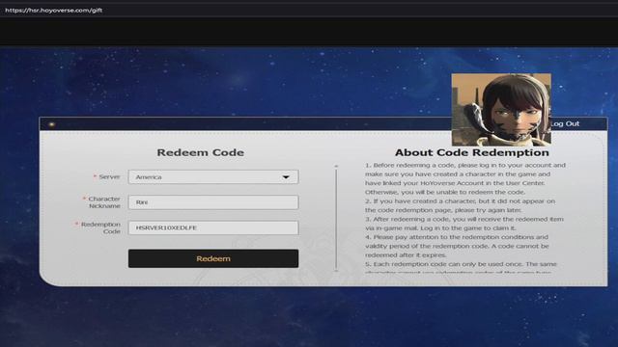
Task: Click the Redeem Code heading
Action: tap(200, 152)
